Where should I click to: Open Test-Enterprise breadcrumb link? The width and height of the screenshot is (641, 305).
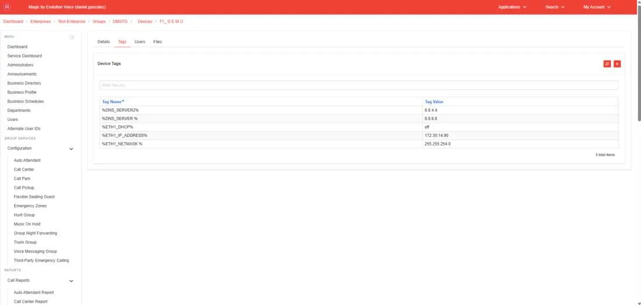tap(72, 21)
